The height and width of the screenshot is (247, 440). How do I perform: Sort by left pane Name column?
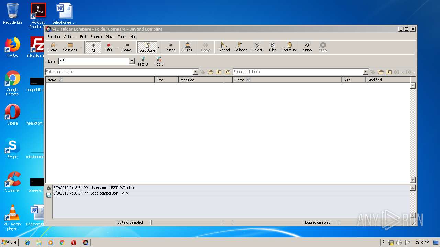[x=100, y=80]
